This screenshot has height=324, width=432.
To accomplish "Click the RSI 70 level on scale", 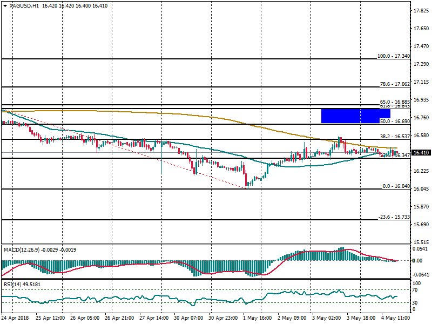I will pyautogui.click(x=416, y=291).
